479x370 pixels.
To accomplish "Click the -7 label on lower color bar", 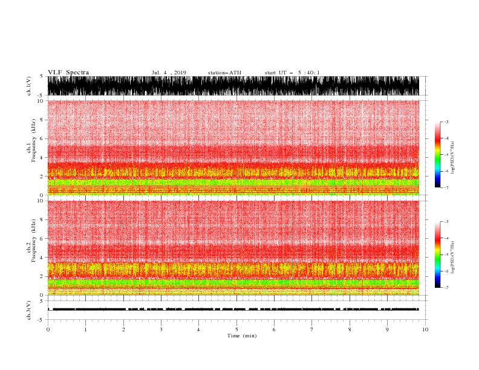I will pyautogui.click(x=446, y=288).
